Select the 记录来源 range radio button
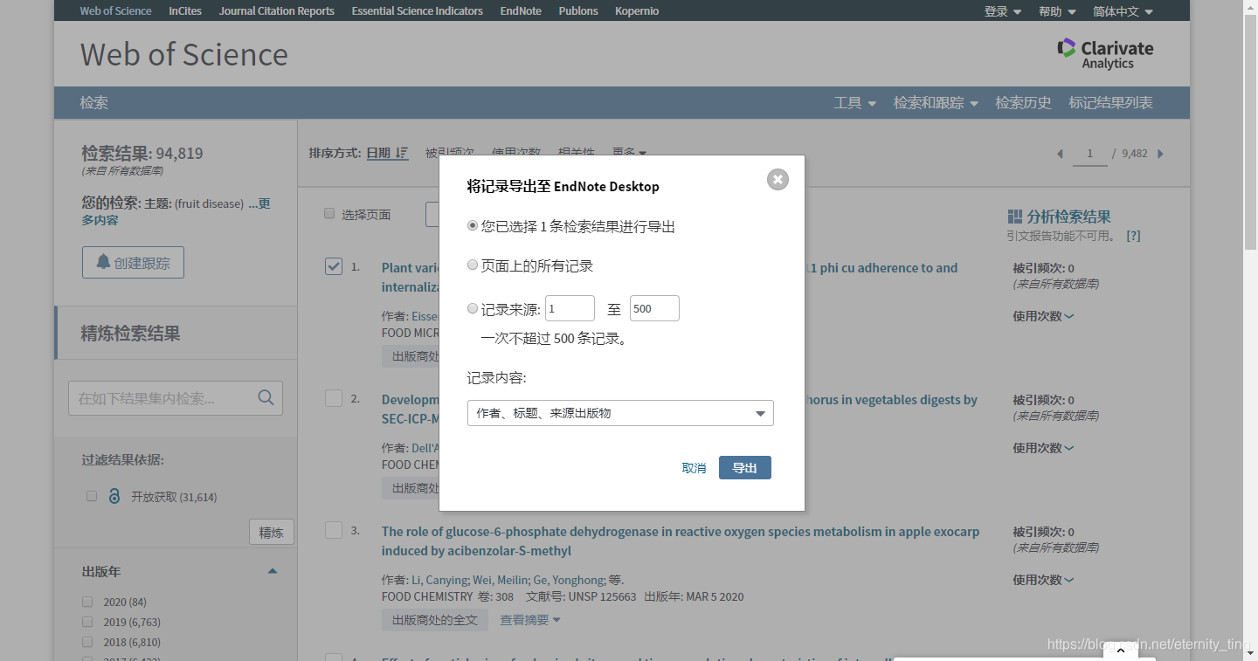1258x661 pixels. pos(473,308)
